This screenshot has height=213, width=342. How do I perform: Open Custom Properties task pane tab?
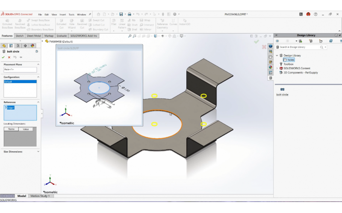point(271,72)
